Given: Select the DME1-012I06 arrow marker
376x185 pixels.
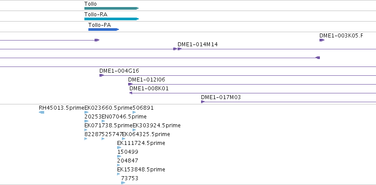Looking at the screenshot, I should tap(130, 84).
